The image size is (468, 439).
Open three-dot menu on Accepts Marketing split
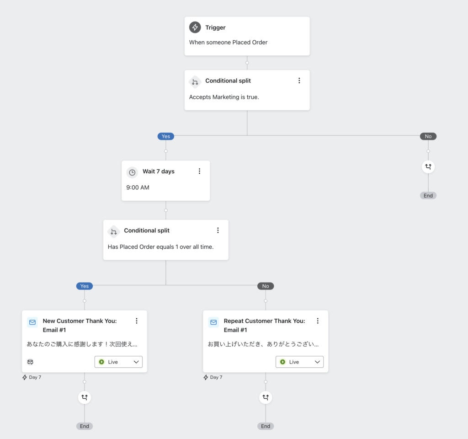(299, 80)
